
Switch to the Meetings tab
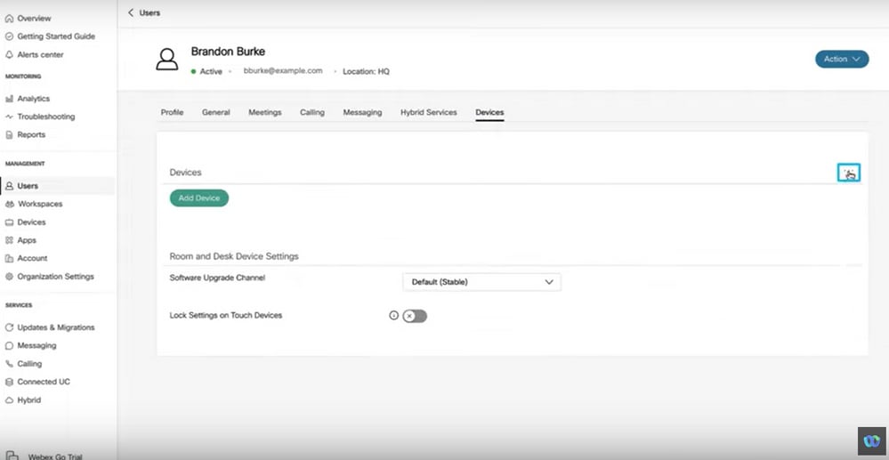coord(265,112)
